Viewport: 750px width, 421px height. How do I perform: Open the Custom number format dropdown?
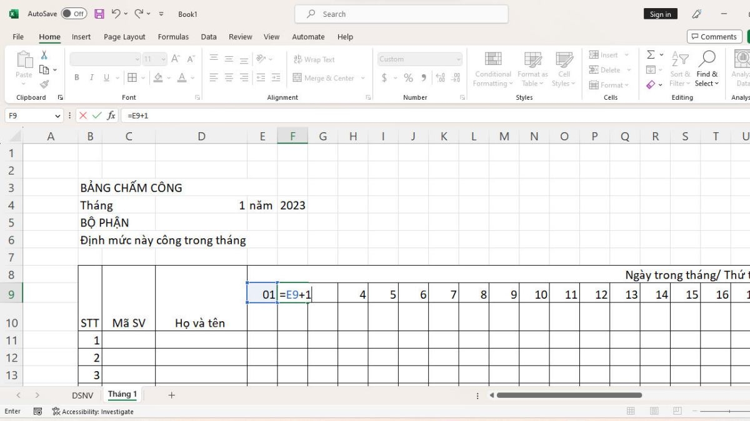[x=459, y=59]
